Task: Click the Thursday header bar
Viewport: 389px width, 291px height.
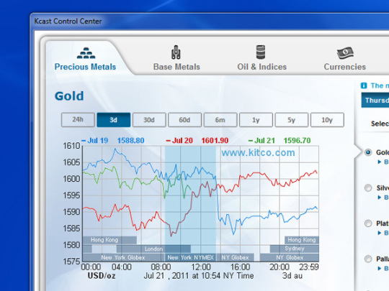Action: click(375, 100)
